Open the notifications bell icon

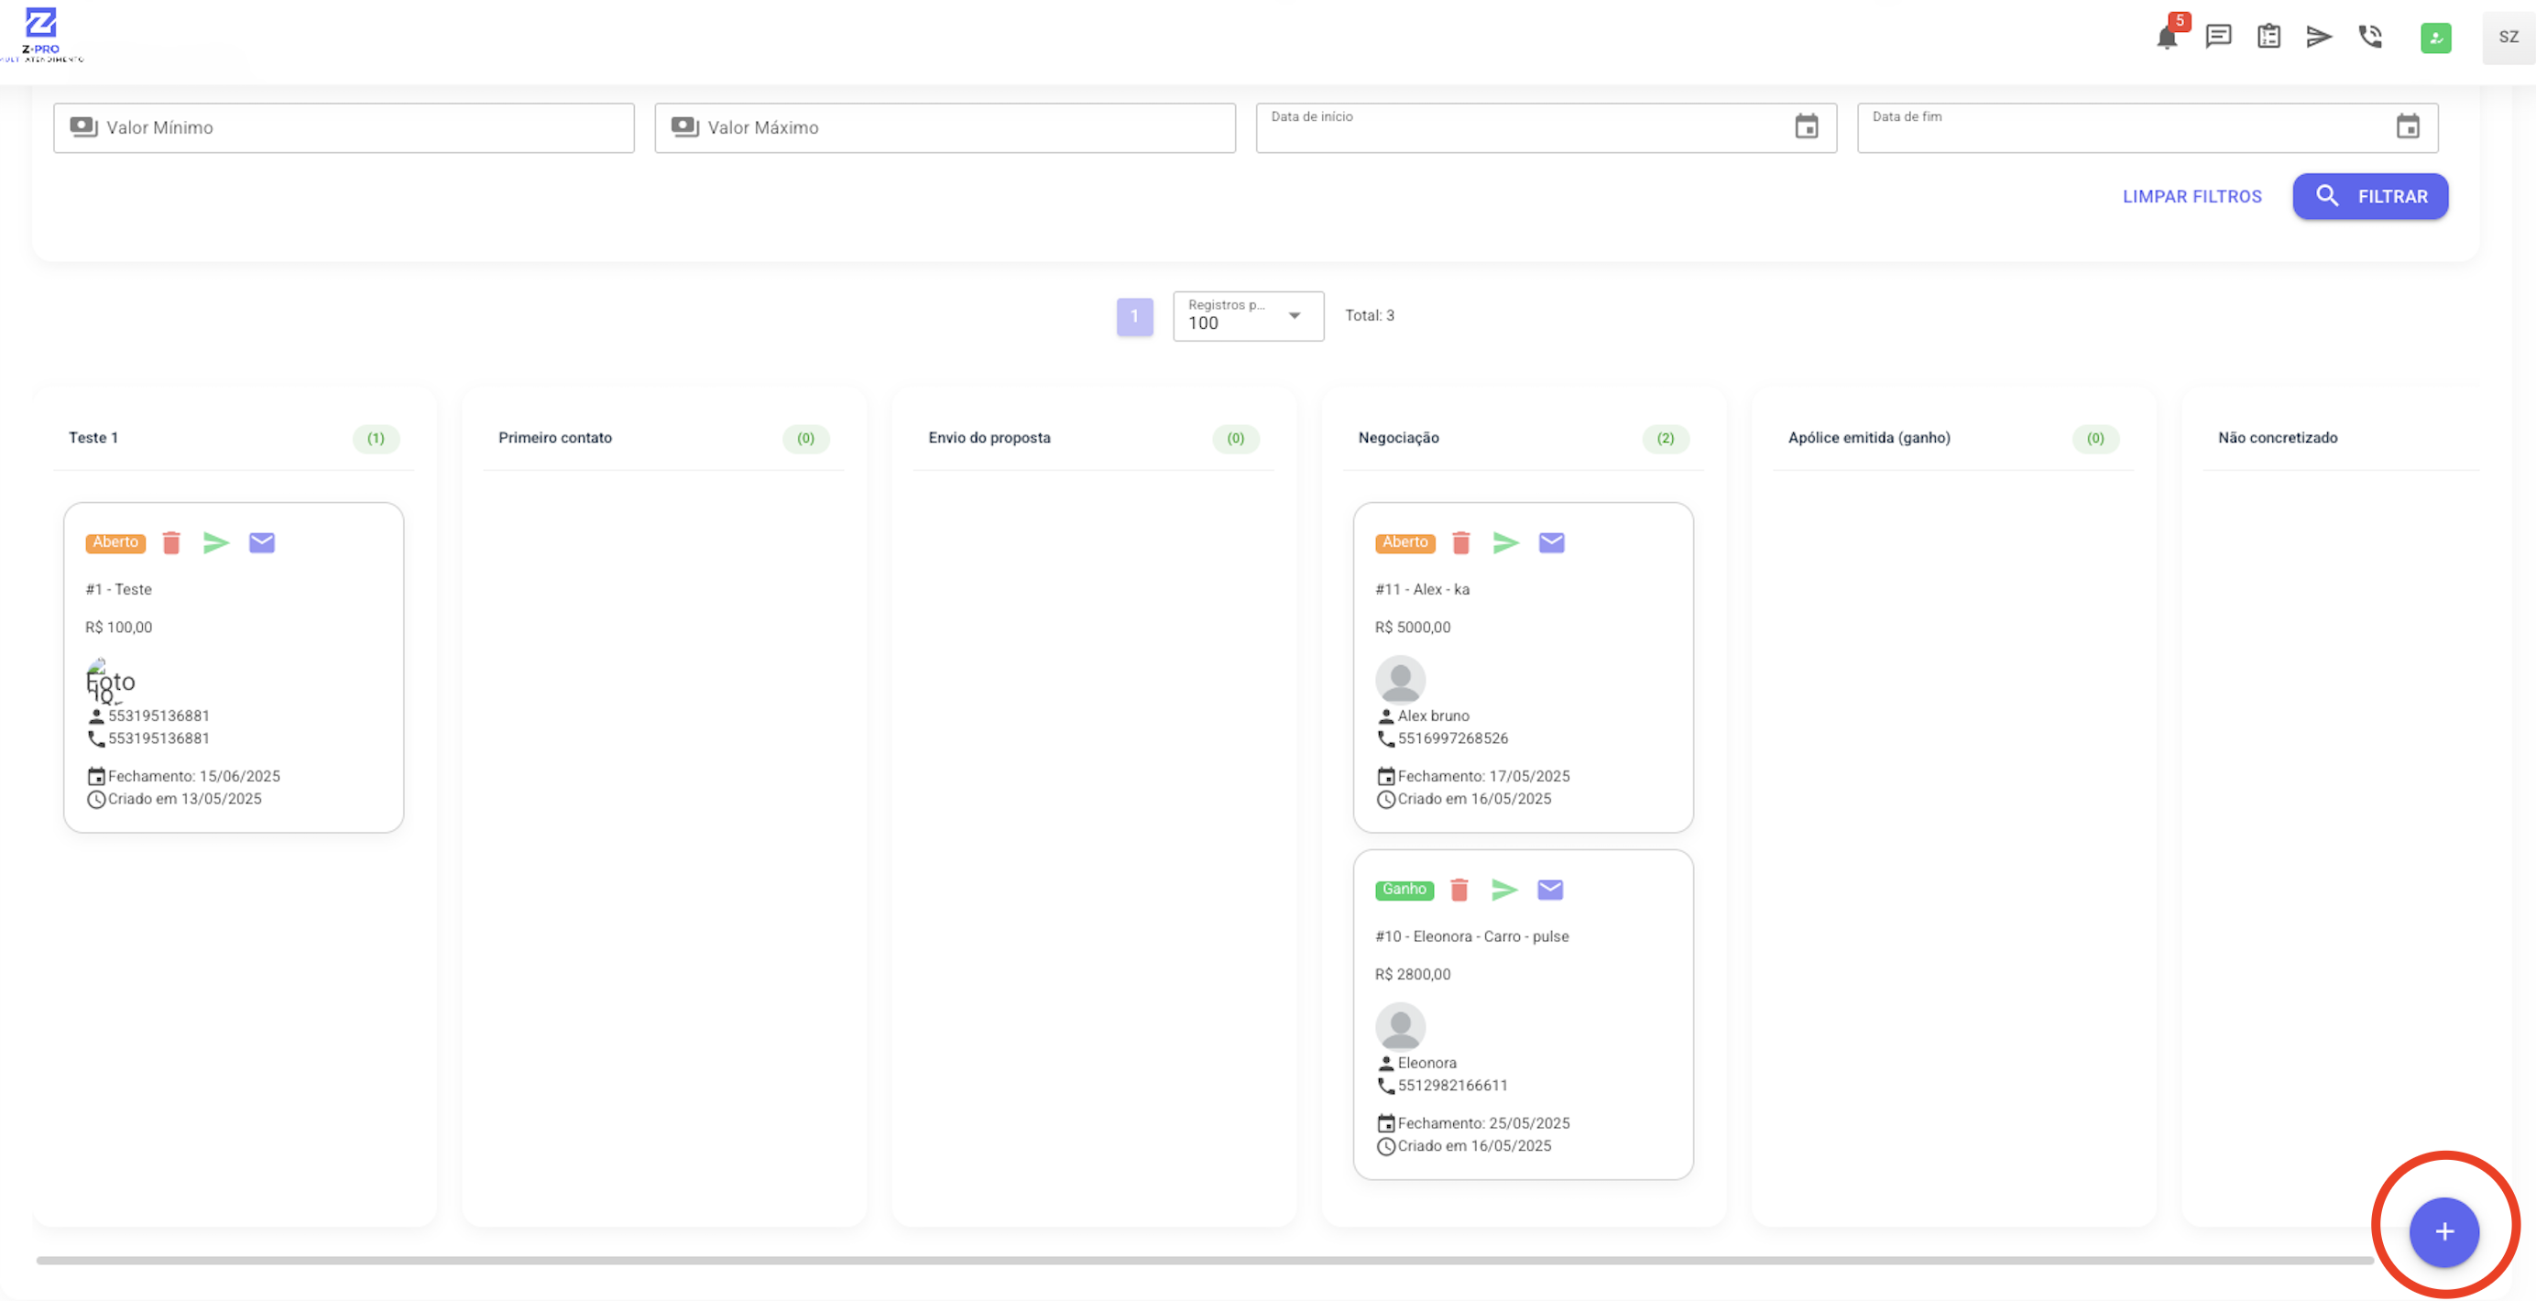[x=2166, y=38]
